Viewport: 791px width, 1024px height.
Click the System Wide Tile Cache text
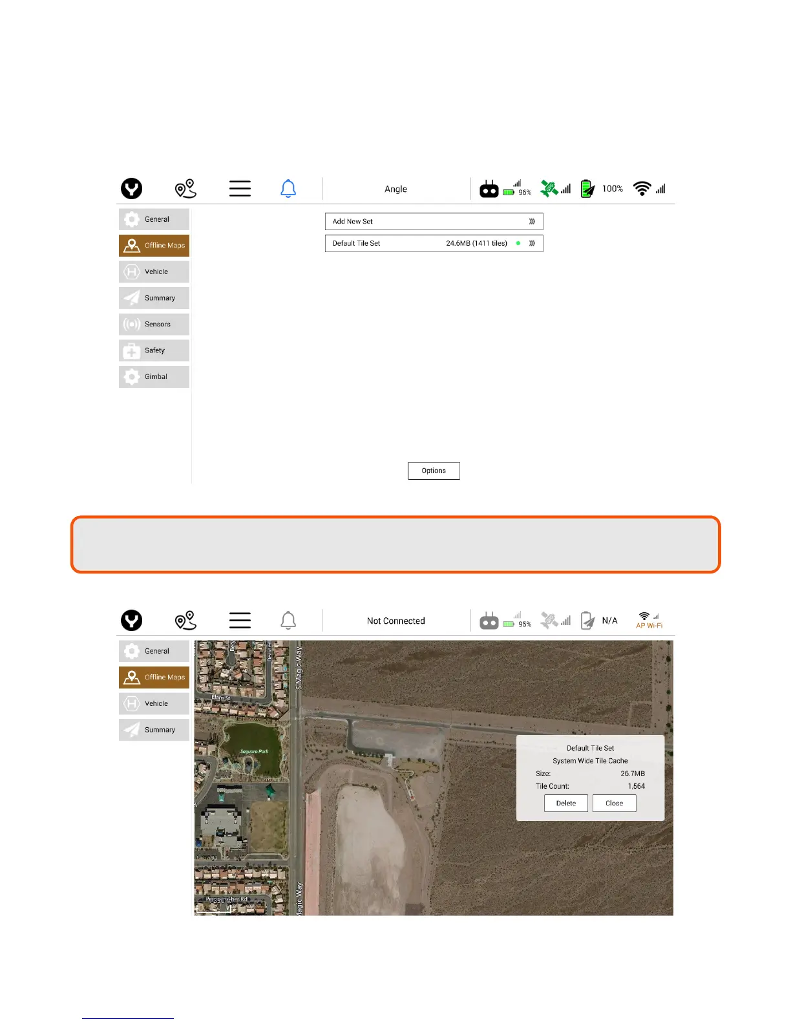click(590, 761)
